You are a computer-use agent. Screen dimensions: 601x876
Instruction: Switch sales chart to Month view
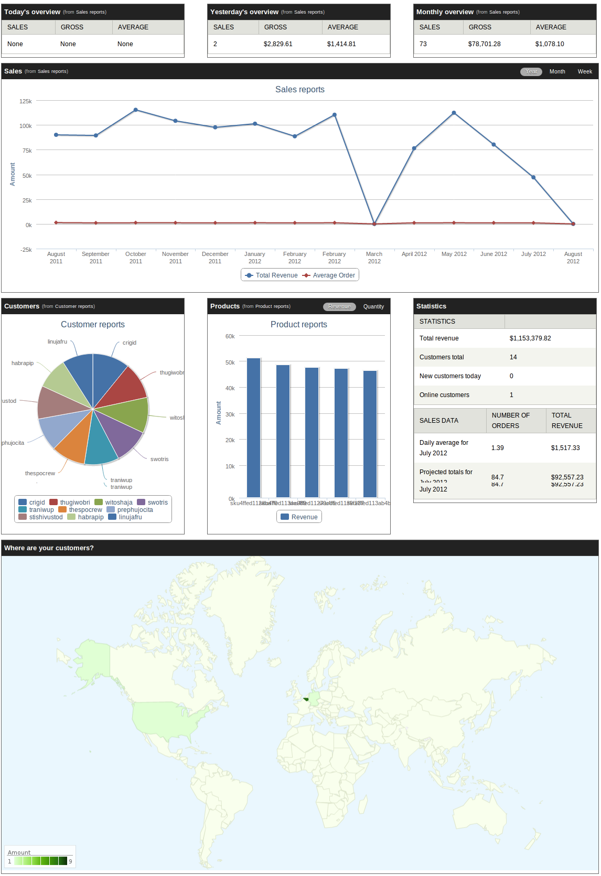(x=557, y=71)
